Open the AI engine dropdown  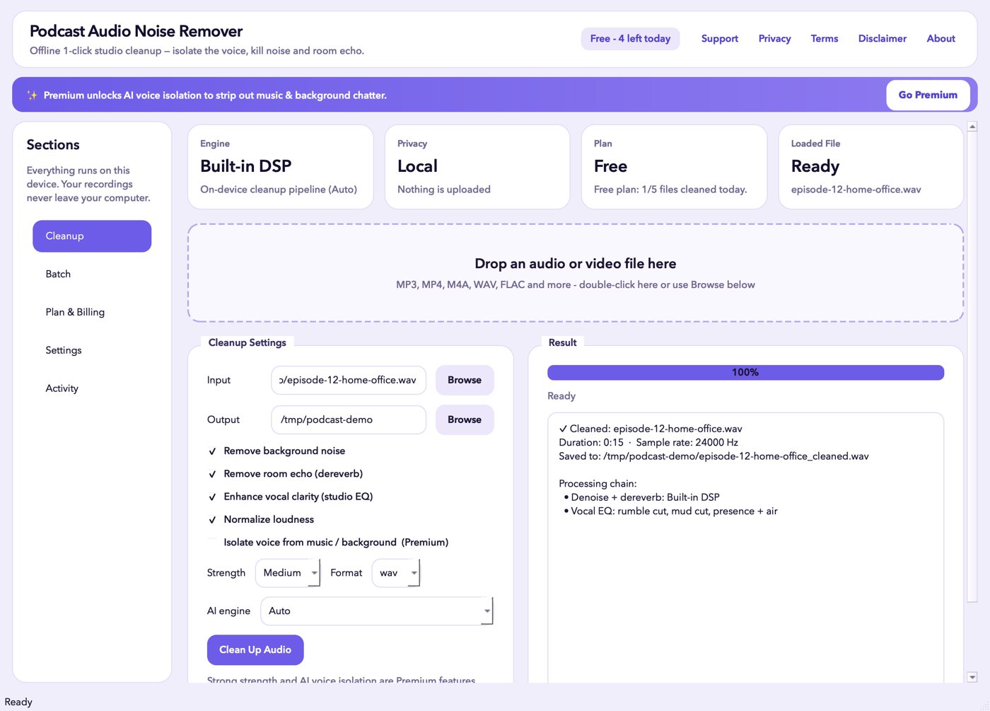377,611
